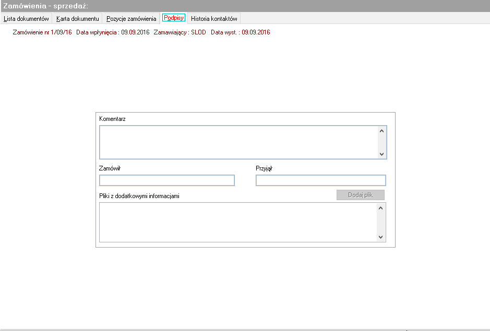
Task: Focus the Zamówił input field
Action: [167, 180]
